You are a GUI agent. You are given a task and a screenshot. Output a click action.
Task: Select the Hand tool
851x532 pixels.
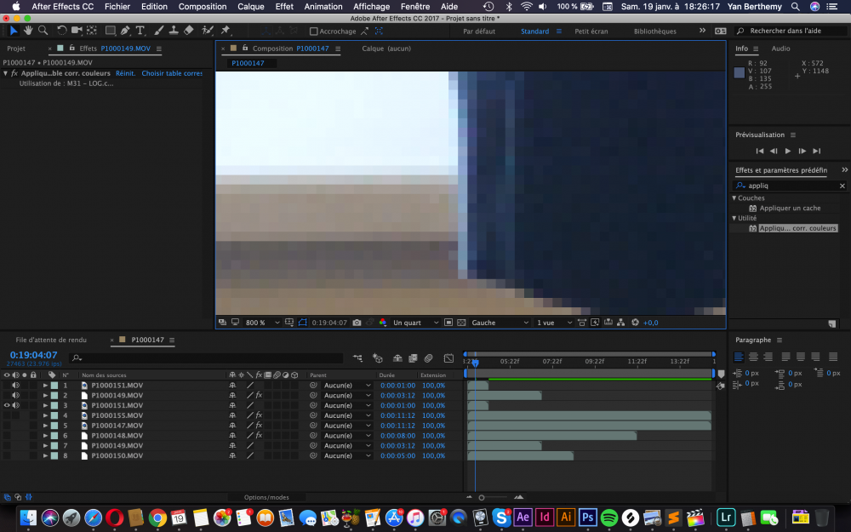(28, 31)
